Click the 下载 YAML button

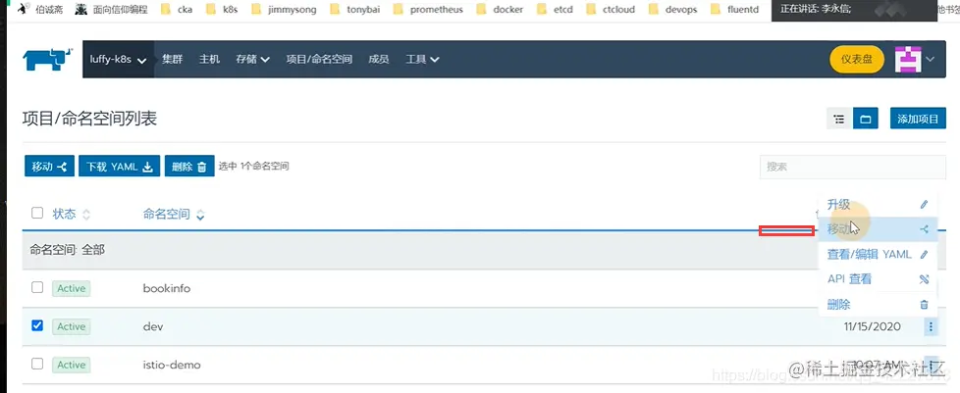[120, 167]
